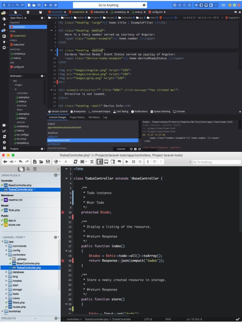Toggle breakpoint on line 10 of TodosController
This screenshot has height=325, width=242.
click(x=63, y=212)
